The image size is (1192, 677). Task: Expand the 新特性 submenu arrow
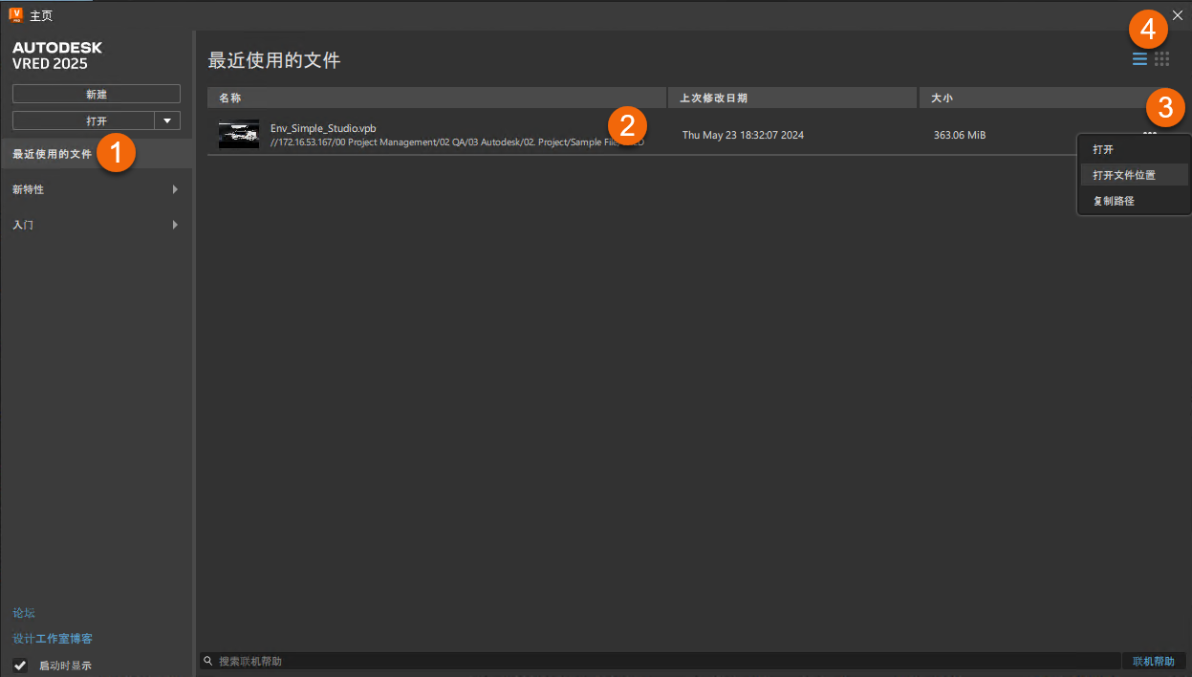point(175,189)
